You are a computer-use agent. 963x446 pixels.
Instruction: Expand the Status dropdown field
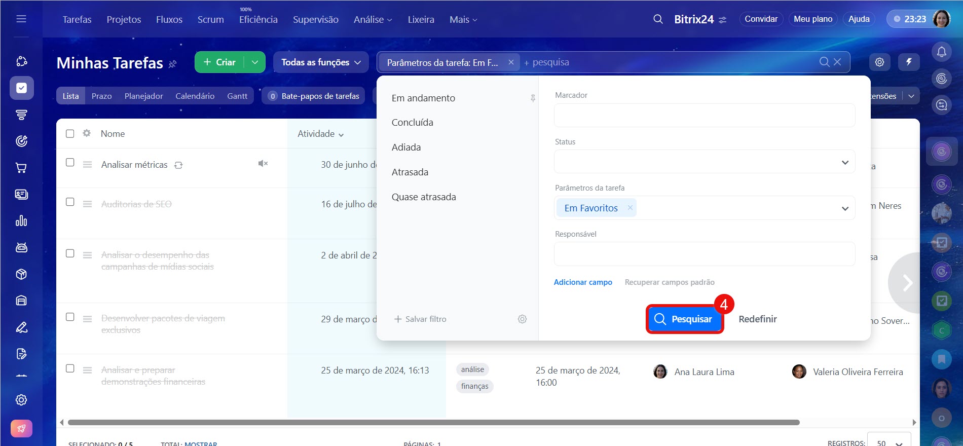point(704,162)
